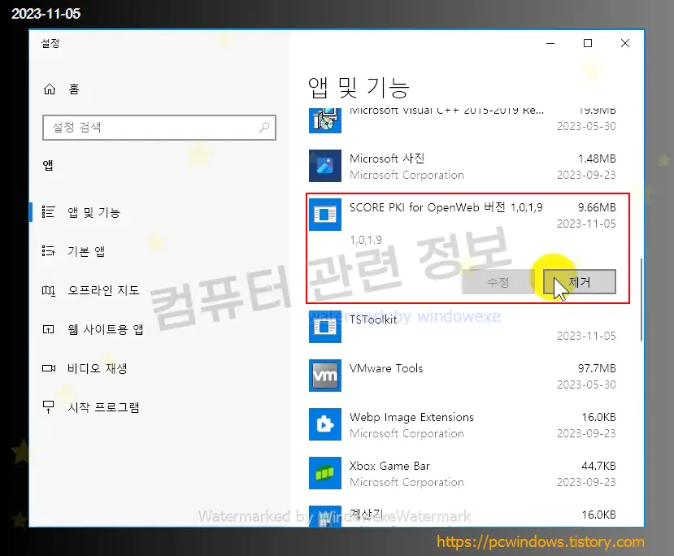Select SCORE PKI for OpenWeb 버전 entry
Image resolution: width=674 pixels, height=556 pixels.
[467, 249]
